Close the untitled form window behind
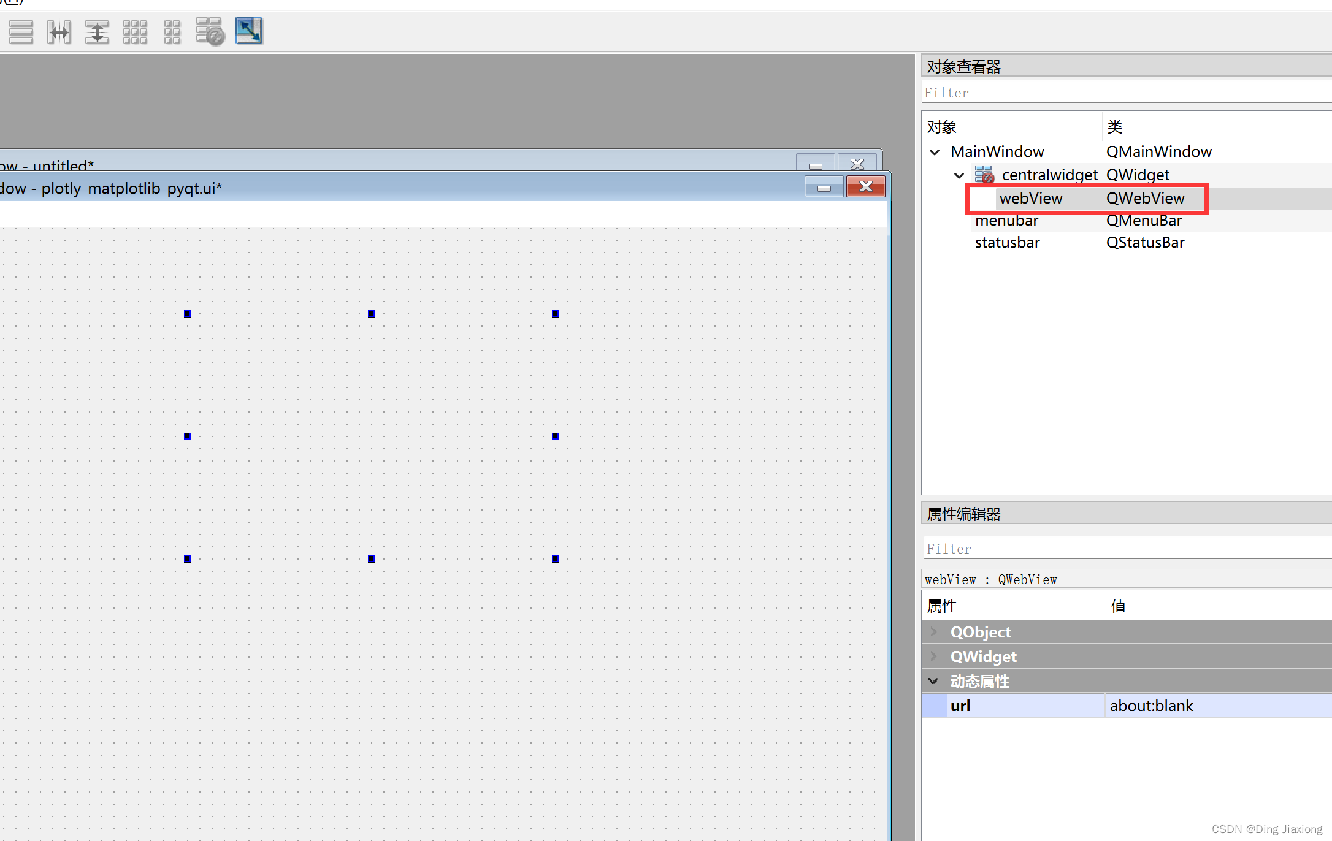The width and height of the screenshot is (1332, 841). click(857, 163)
